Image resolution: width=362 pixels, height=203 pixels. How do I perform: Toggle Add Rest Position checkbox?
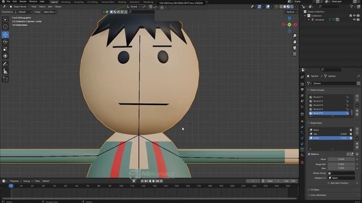coord(329,183)
